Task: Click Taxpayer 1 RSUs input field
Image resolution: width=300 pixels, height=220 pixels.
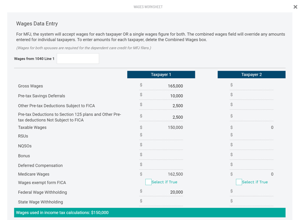Action: [x=161, y=136]
